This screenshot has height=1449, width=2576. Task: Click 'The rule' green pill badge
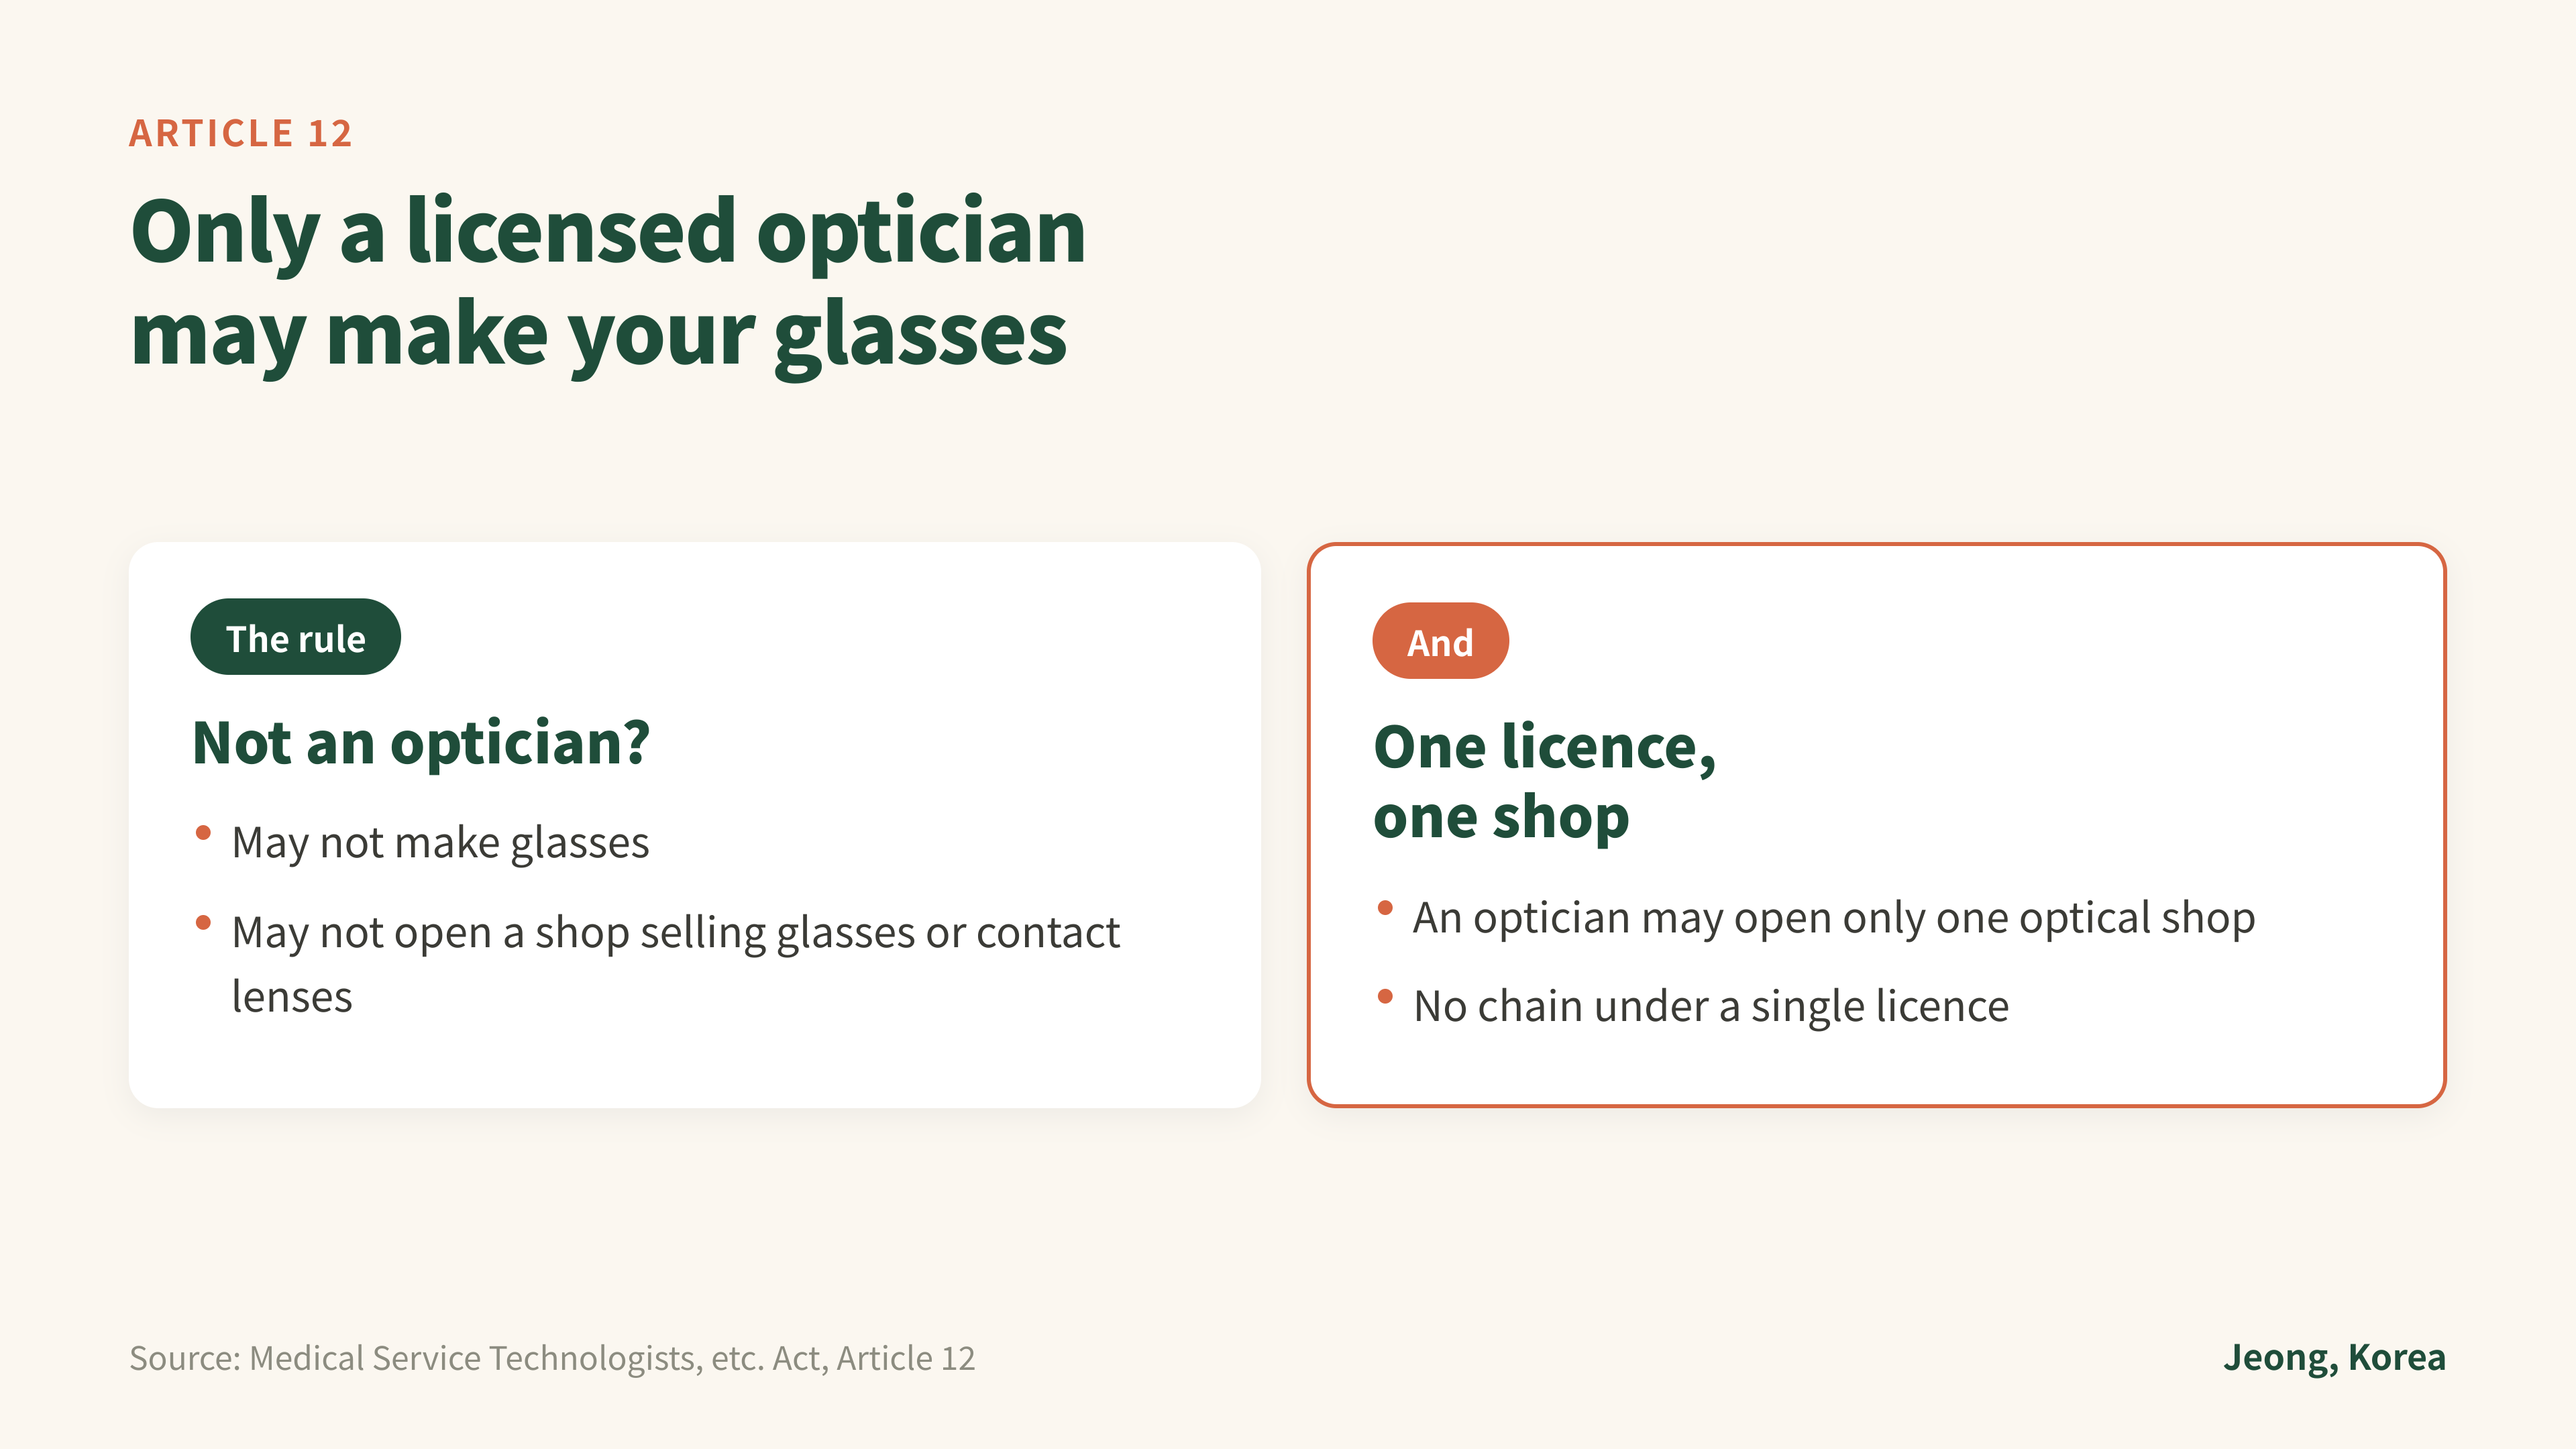point(295,637)
